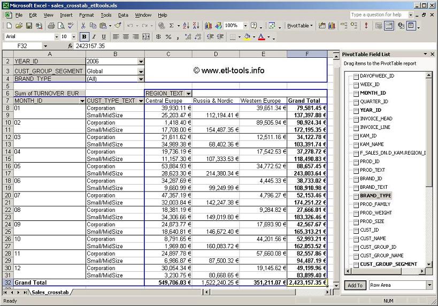
Task: Open the Data menu
Action: 123,15
